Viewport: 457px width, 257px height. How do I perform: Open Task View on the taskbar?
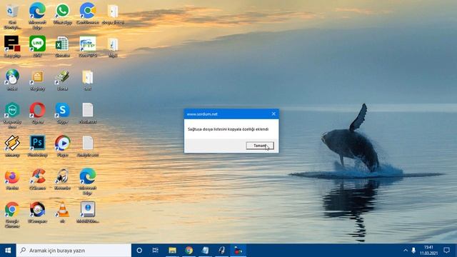(x=156, y=251)
